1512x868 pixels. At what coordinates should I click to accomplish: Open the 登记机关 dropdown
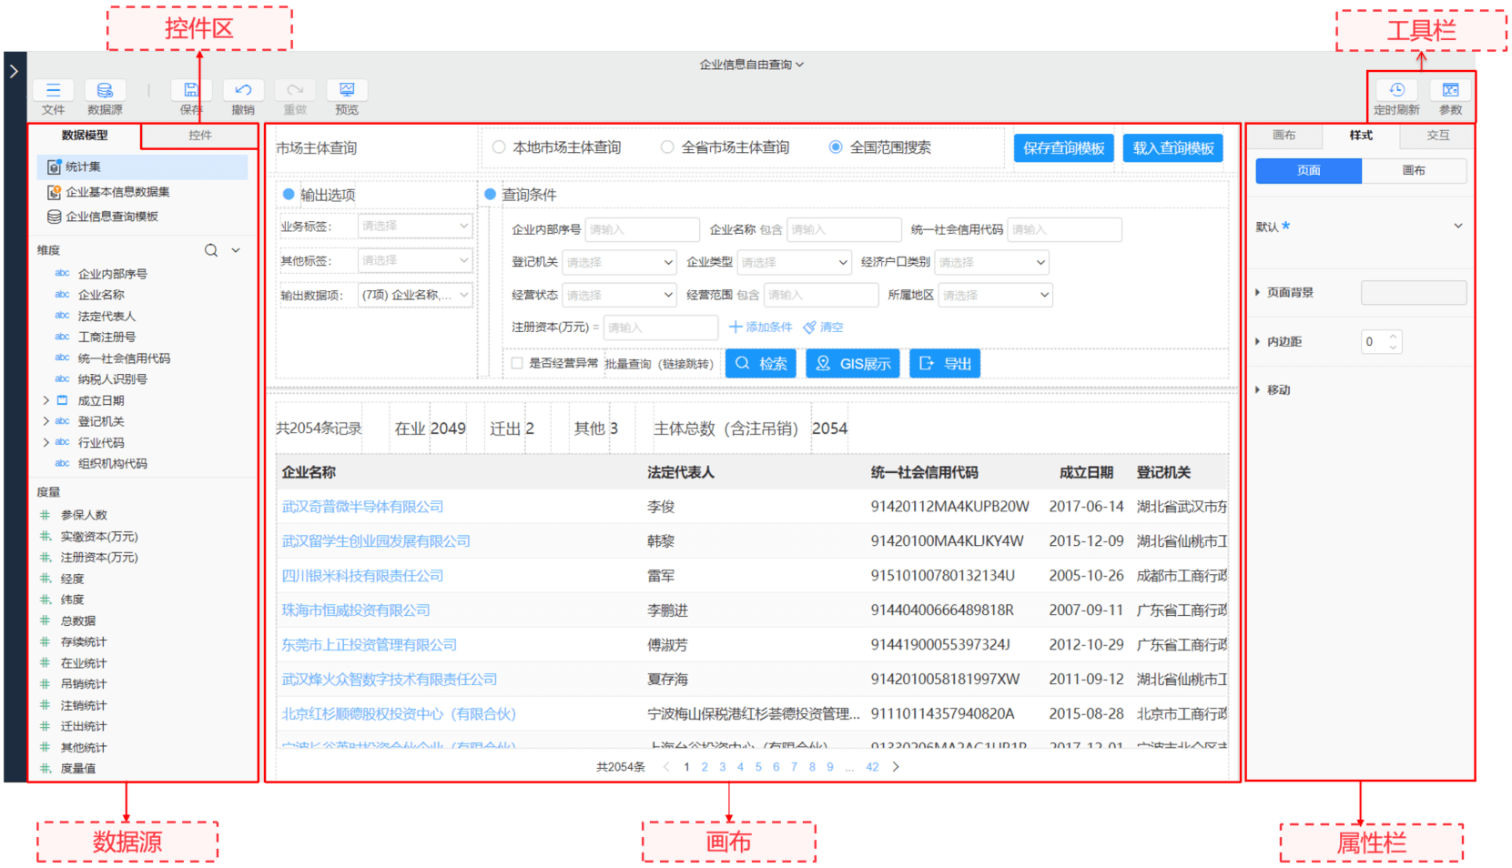tap(619, 262)
